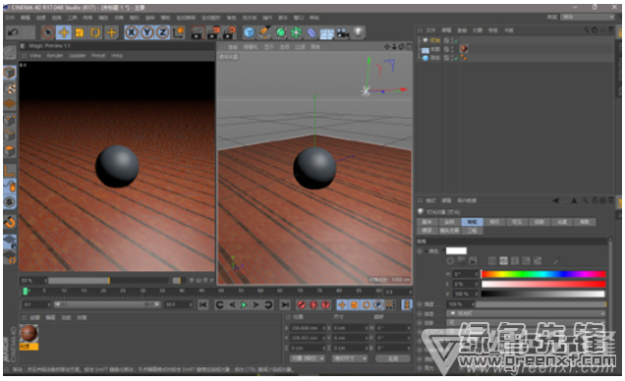Expand the light type dropdown

tap(526, 313)
